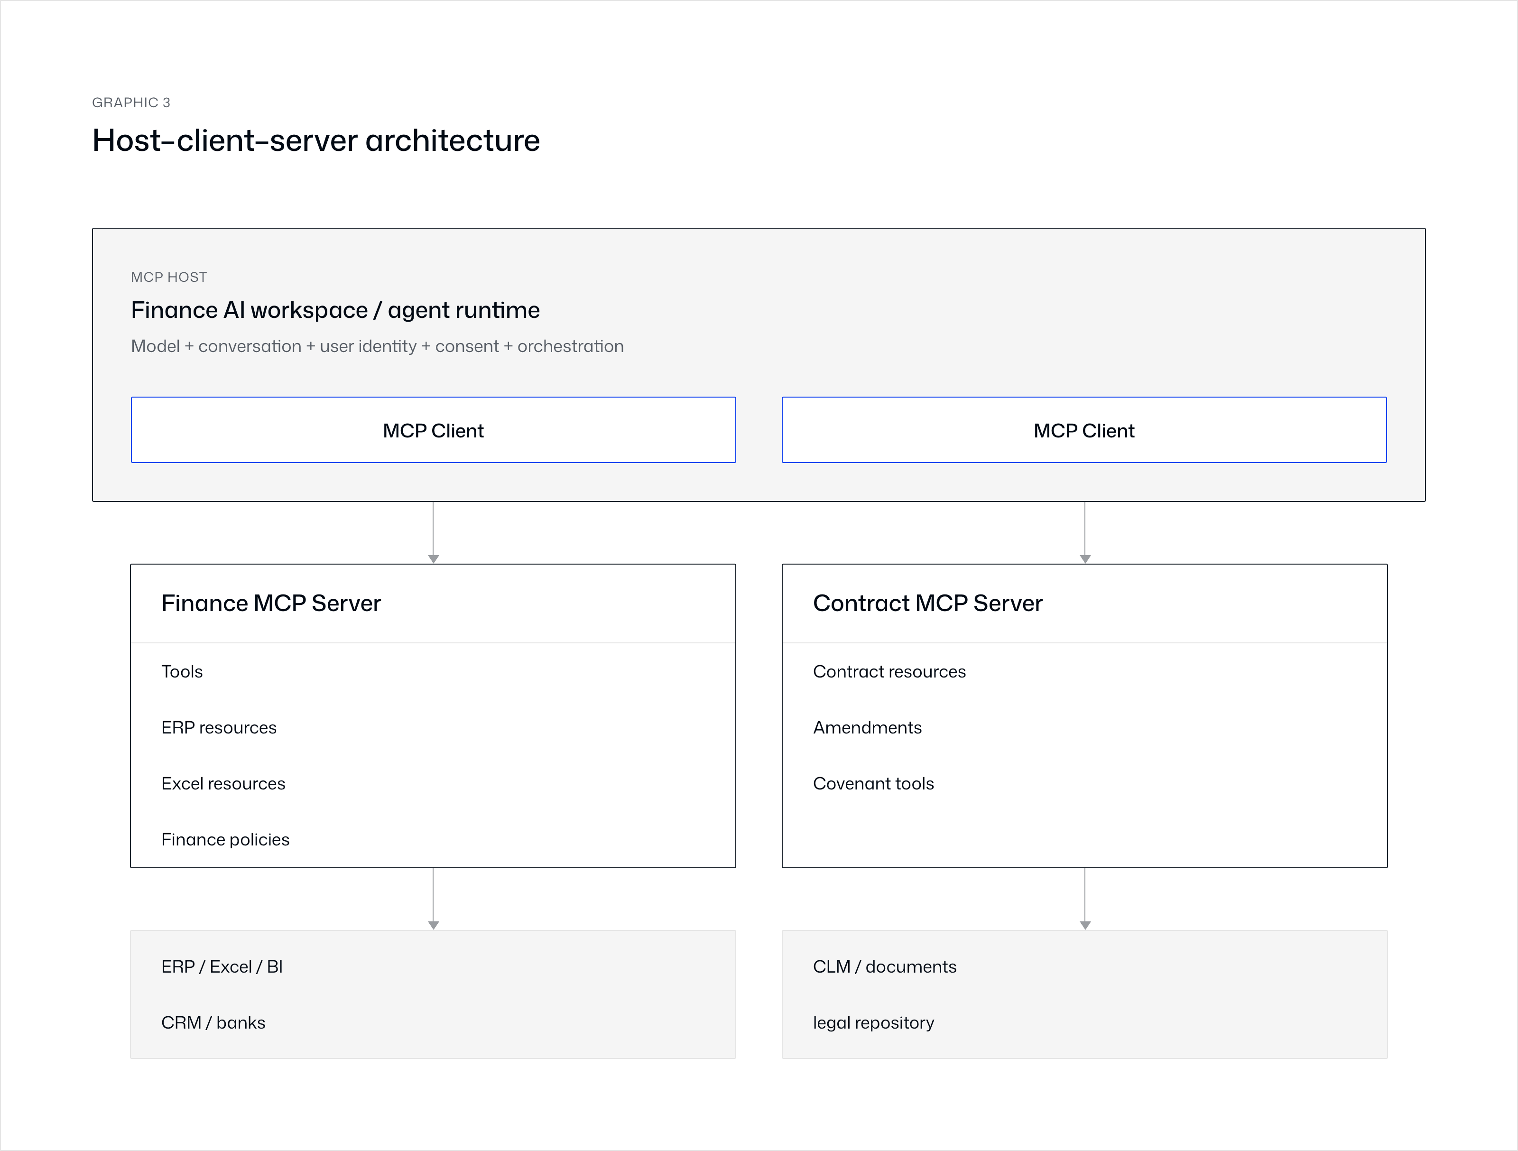The height and width of the screenshot is (1151, 1518).
Task: Click the 'Model + conversation + user identity' subtitle
Action: point(378,347)
